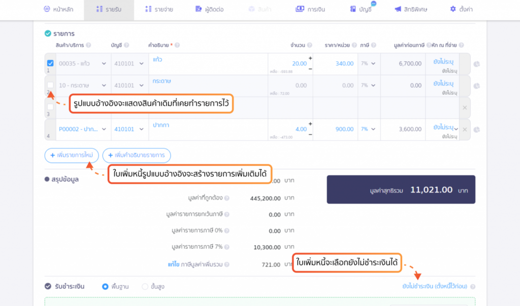Check the checkbox for row 2 กระดาษ
520x306 pixels.
tap(50, 85)
